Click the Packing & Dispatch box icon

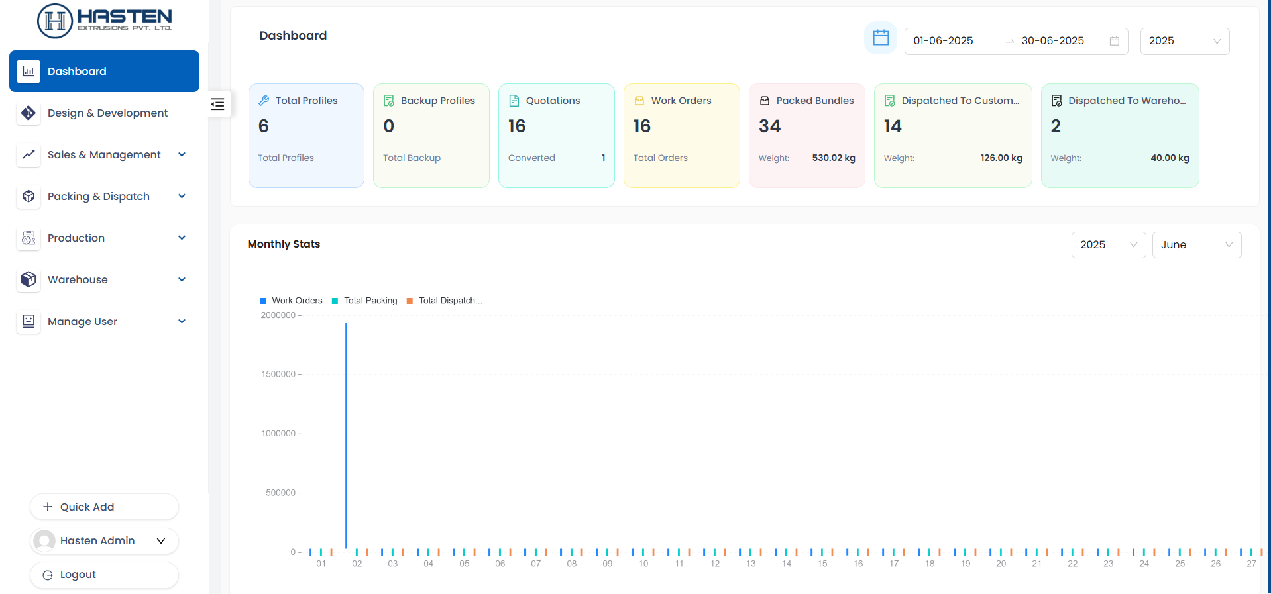tap(28, 197)
